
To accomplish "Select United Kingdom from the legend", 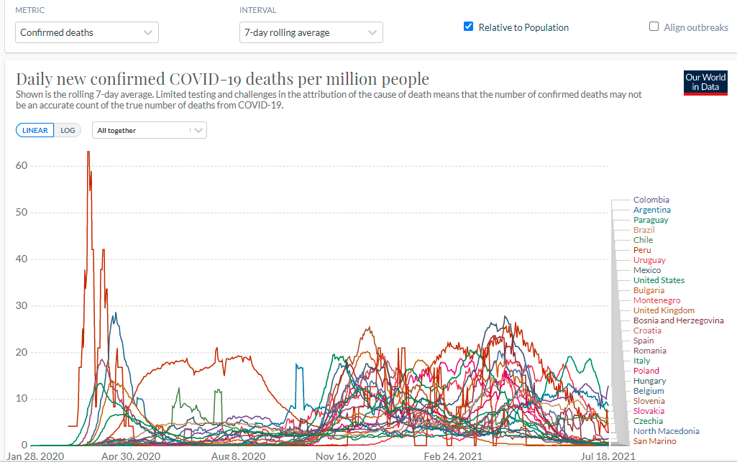I will click(x=664, y=310).
